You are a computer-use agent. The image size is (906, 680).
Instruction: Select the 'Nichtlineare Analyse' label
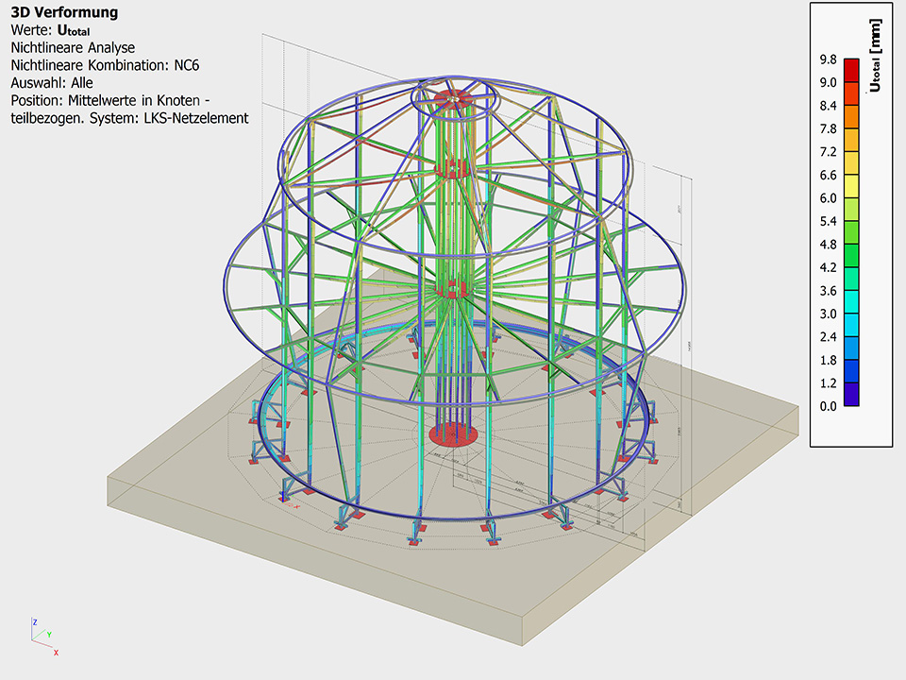pyautogui.click(x=73, y=47)
